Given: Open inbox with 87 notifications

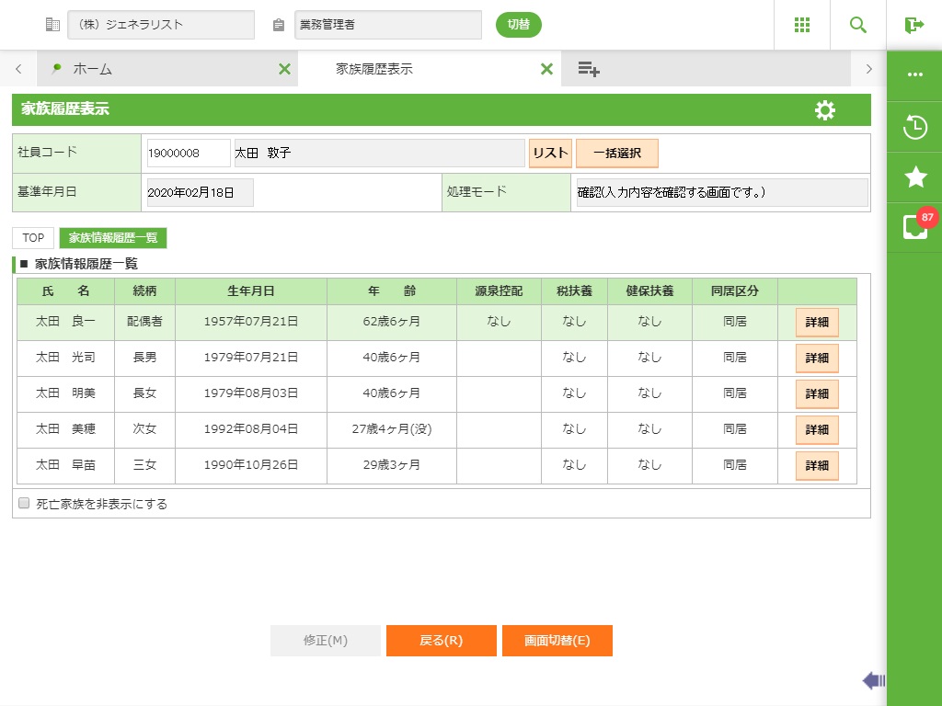Looking at the screenshot, I should (914, 227).
